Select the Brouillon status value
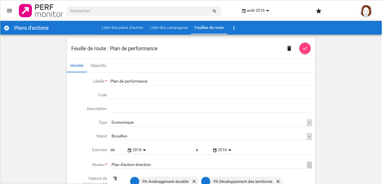 [x=119, y=136]
